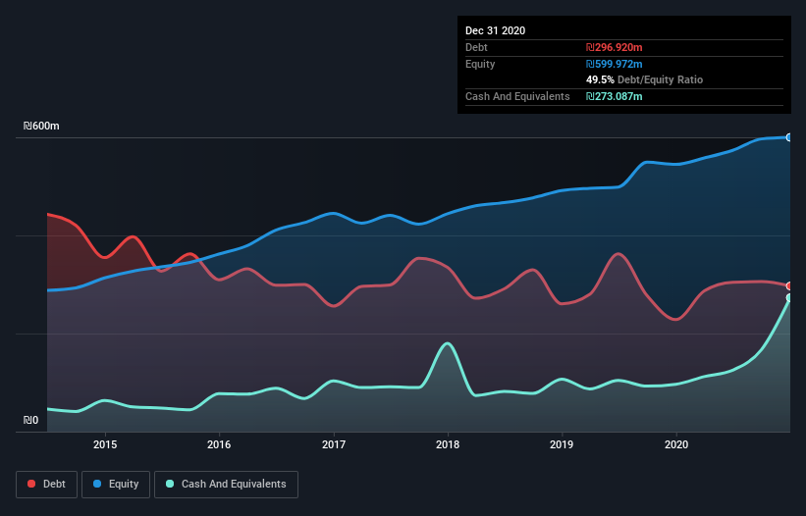806x516 pixels.
Task: Click the 49.5% Debt/Equity Ratio text
Action: [645, 79]
